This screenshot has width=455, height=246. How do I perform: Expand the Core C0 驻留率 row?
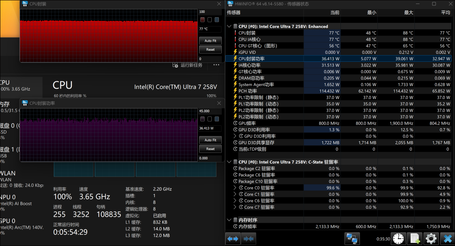coord(235,188)
